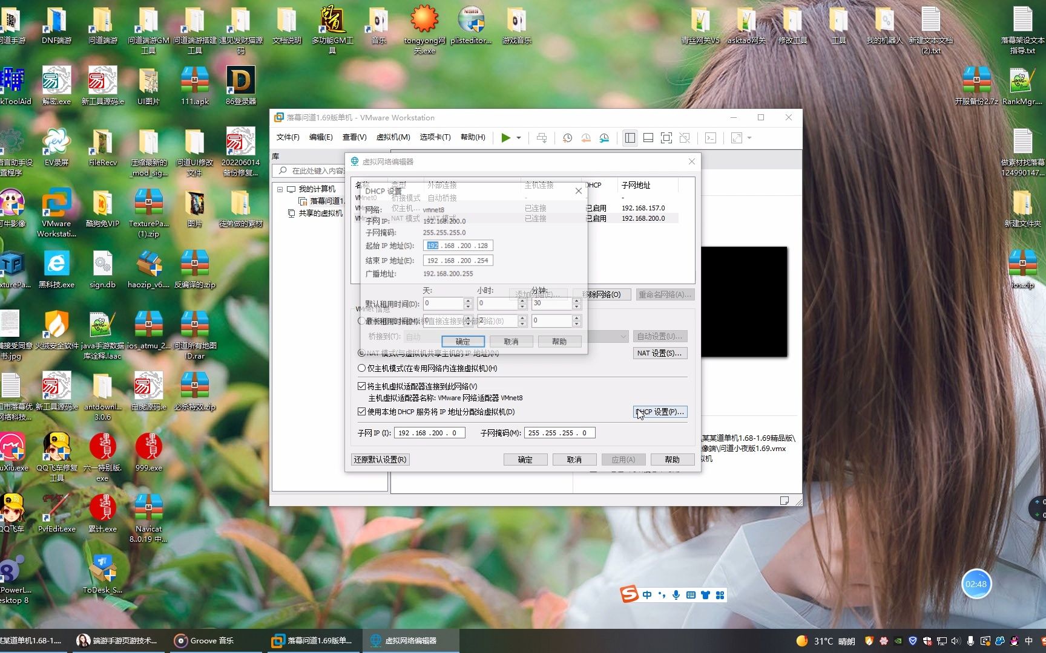Click the Sogou input S logo
Screen dimensions: 1046x653
(x=630, y=594)
